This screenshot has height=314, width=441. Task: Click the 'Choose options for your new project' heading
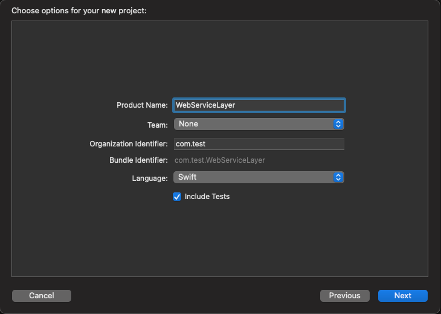[79, 11]
